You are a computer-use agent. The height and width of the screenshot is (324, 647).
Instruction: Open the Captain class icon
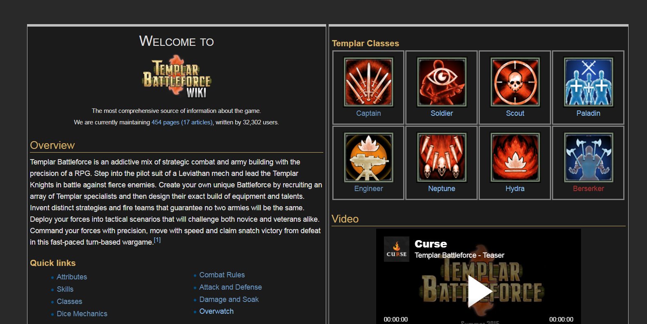(368, 82)
